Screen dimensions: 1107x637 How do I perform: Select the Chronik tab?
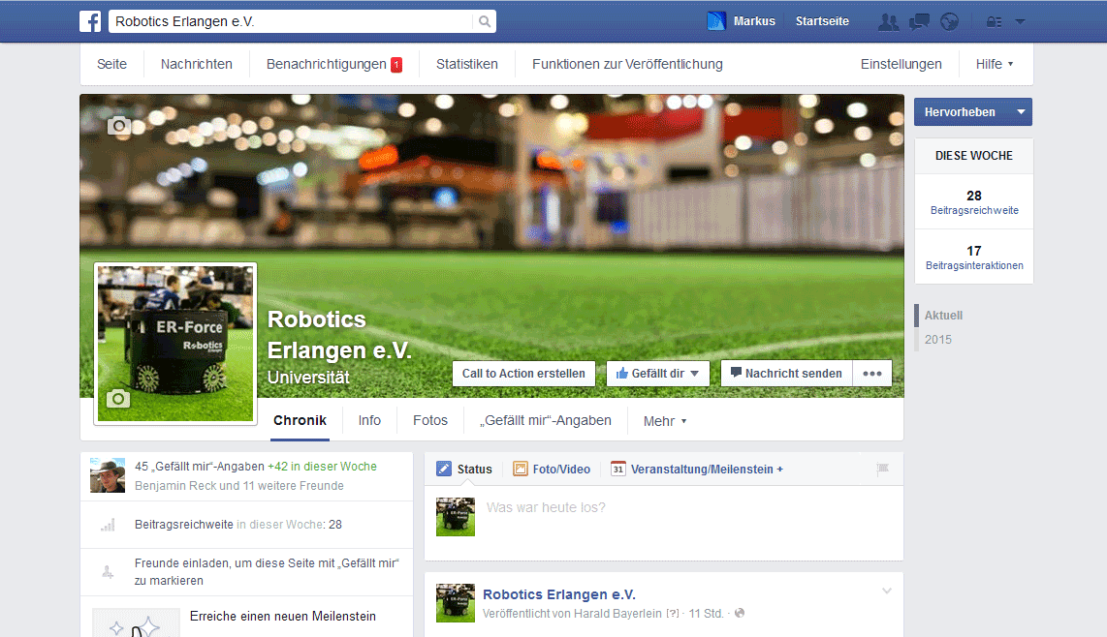coord(300,420)
